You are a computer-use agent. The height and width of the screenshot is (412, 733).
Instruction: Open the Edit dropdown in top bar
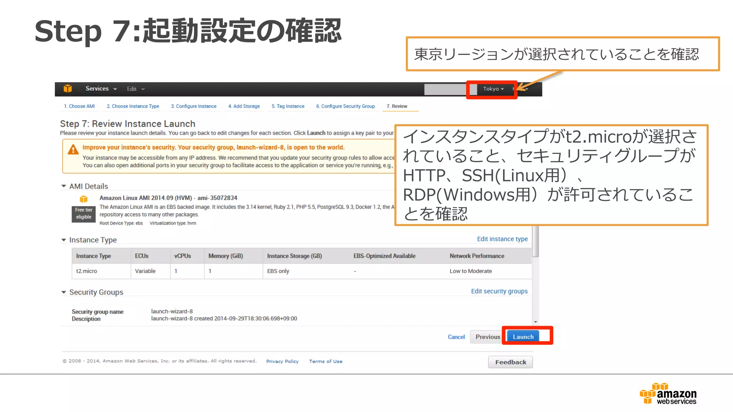tap(136, 89)
